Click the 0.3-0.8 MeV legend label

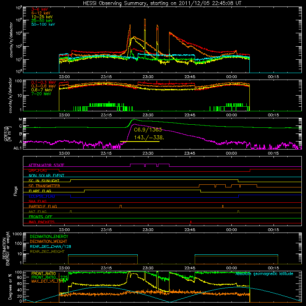point(44,86)
